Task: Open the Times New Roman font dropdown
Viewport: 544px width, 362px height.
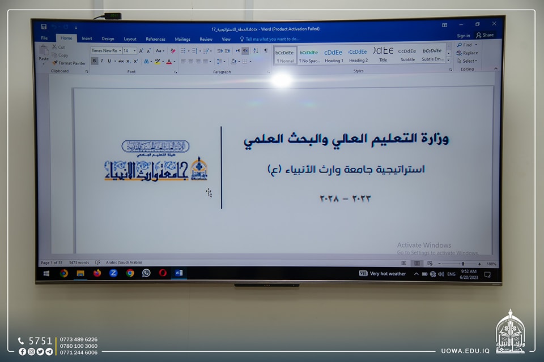Action: tap(105, 51)
